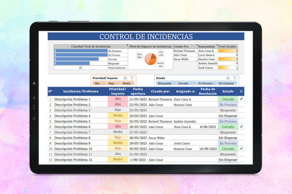Image resolution: width=292 pixels, height=194 pixels.
Task: Select En Proceso in Estado slicer
Action: coord(207,83)
